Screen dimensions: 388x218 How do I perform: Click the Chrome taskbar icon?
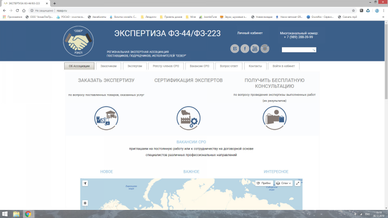tap(28, 214)
